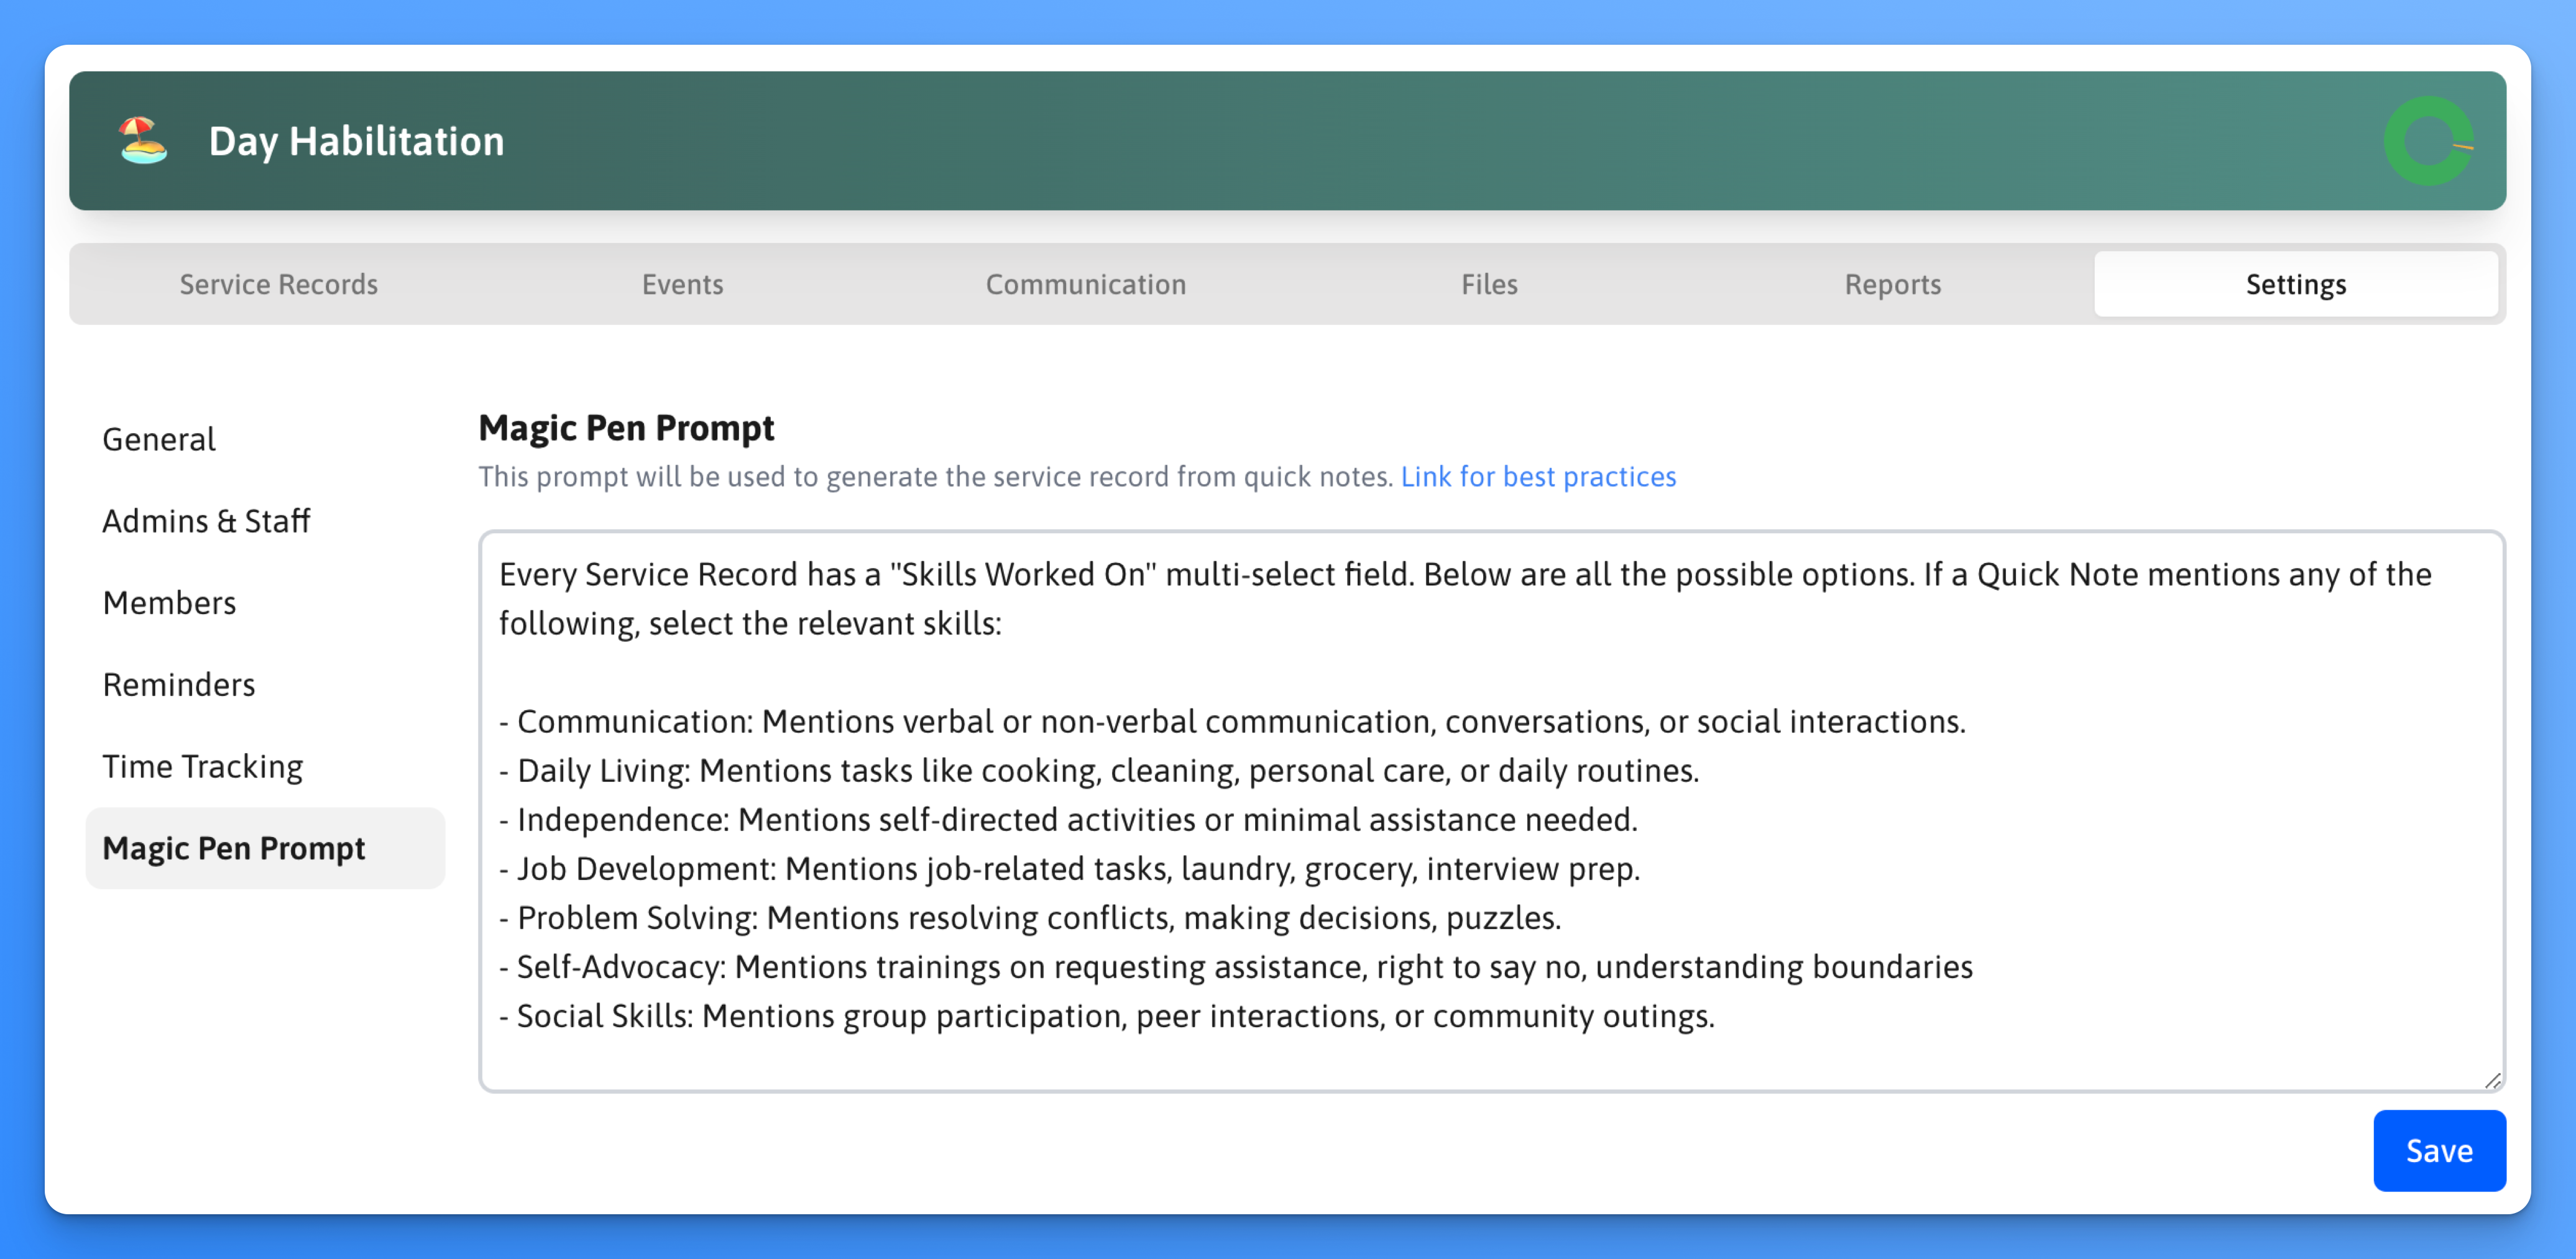The height and width of the screenshot is (1259, 2576).
Task: Switch to the Events tab
Action: (682, 285)
